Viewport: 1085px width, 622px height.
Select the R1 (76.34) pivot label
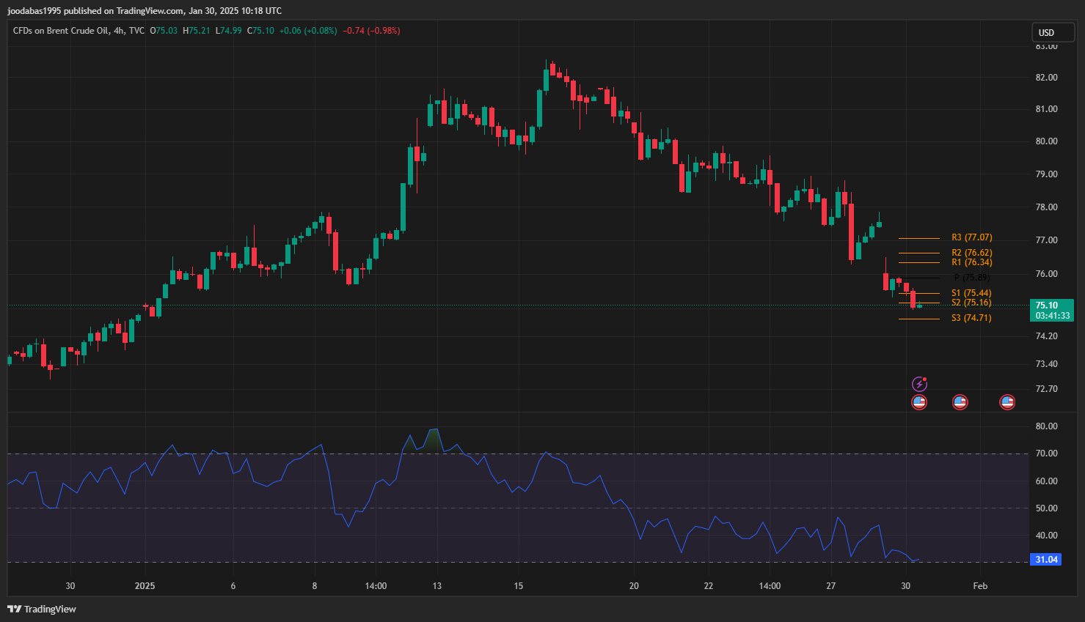tap(971, 262)
